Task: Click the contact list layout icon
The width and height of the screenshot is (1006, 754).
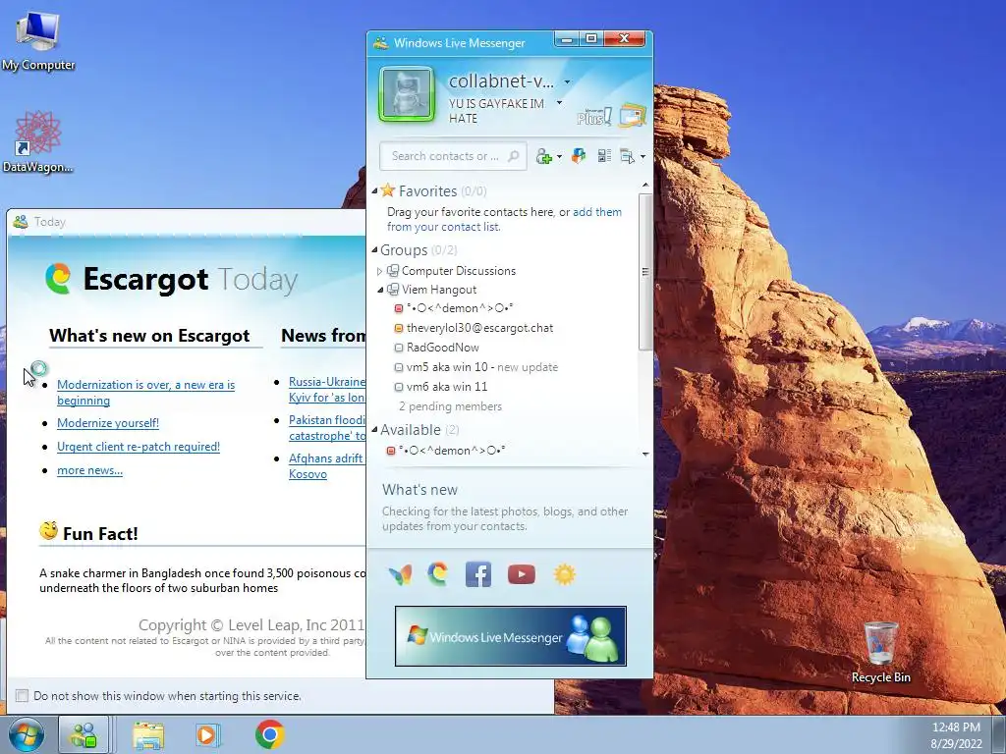Action: tap(604, 156)
